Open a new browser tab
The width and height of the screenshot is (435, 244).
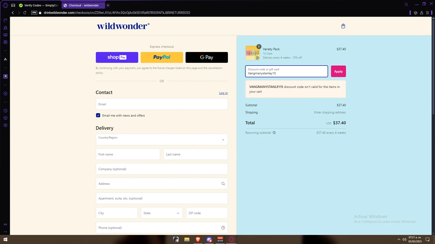point(108,5)
